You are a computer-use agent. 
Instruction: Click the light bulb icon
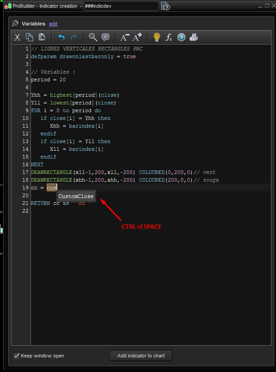point(157,37)
